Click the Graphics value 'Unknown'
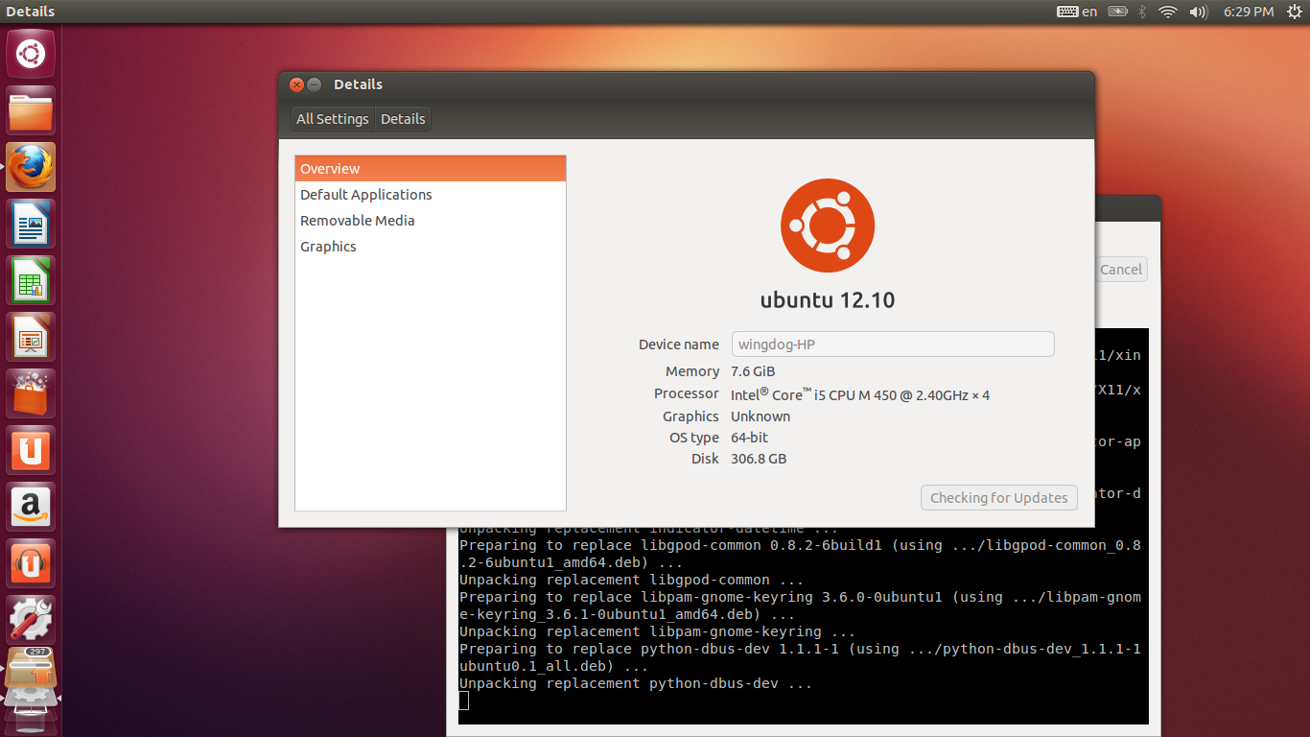Viewport: 1310px width, 737px height. pyautogui.click(x=760, y=416)
